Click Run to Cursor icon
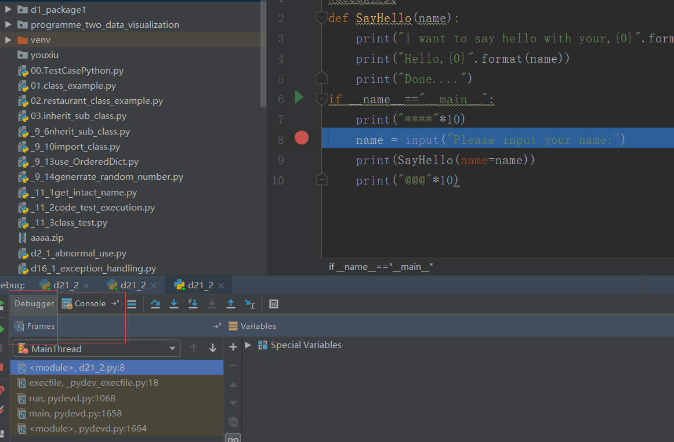 (x=250, y=304)
